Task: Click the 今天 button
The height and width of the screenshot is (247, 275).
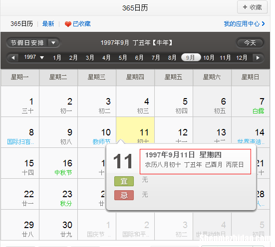Action: pyautogui.click(x=250, y=43)
